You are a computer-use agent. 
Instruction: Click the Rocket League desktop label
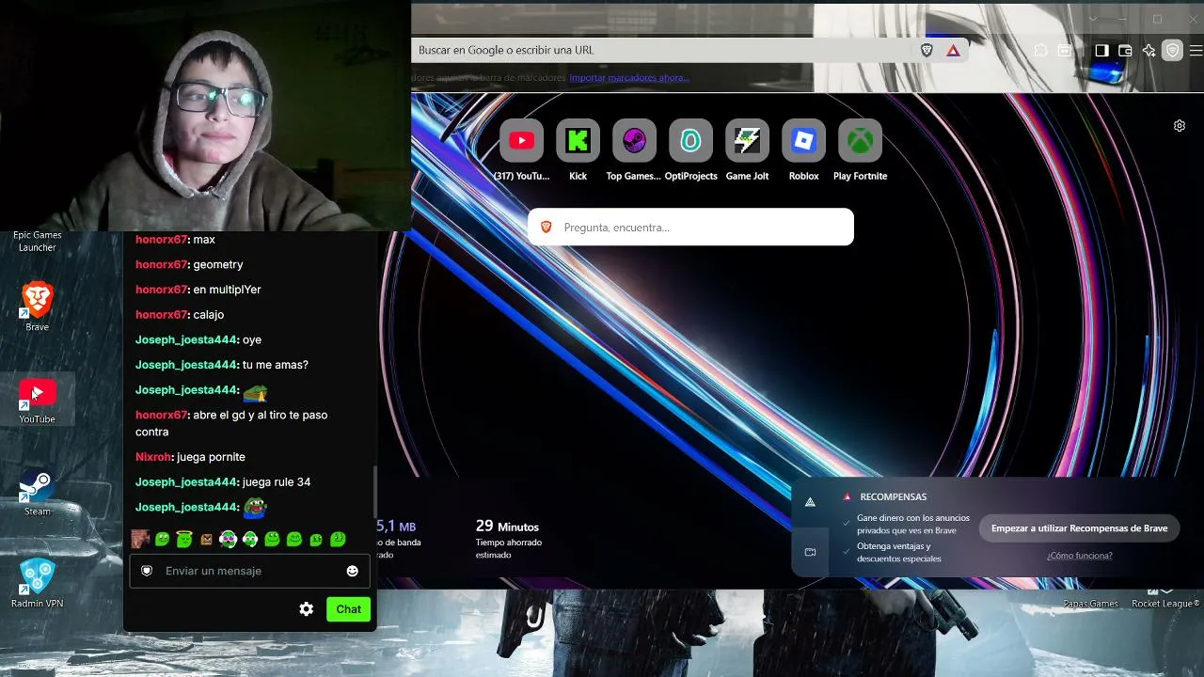point(1165,604)
